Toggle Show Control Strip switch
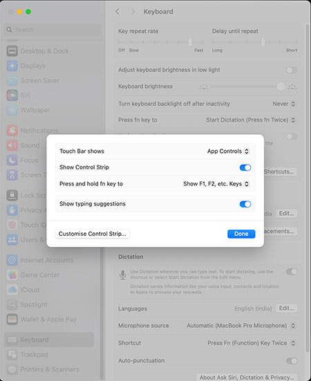Image resolution: width=311 pixels, height=381 pixels. point(245,167)
